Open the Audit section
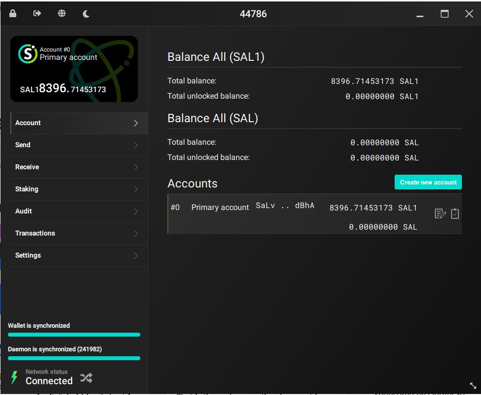481x395 pixels. coord(79,211)
